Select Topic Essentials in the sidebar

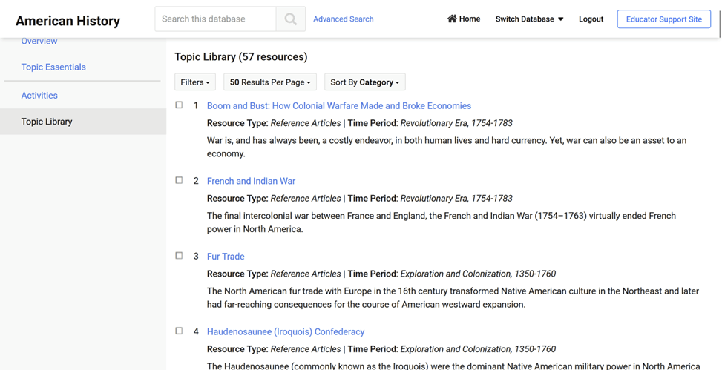click(53, 67)
